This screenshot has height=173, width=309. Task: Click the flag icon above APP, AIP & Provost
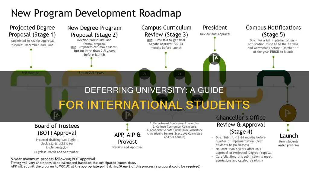127,115
